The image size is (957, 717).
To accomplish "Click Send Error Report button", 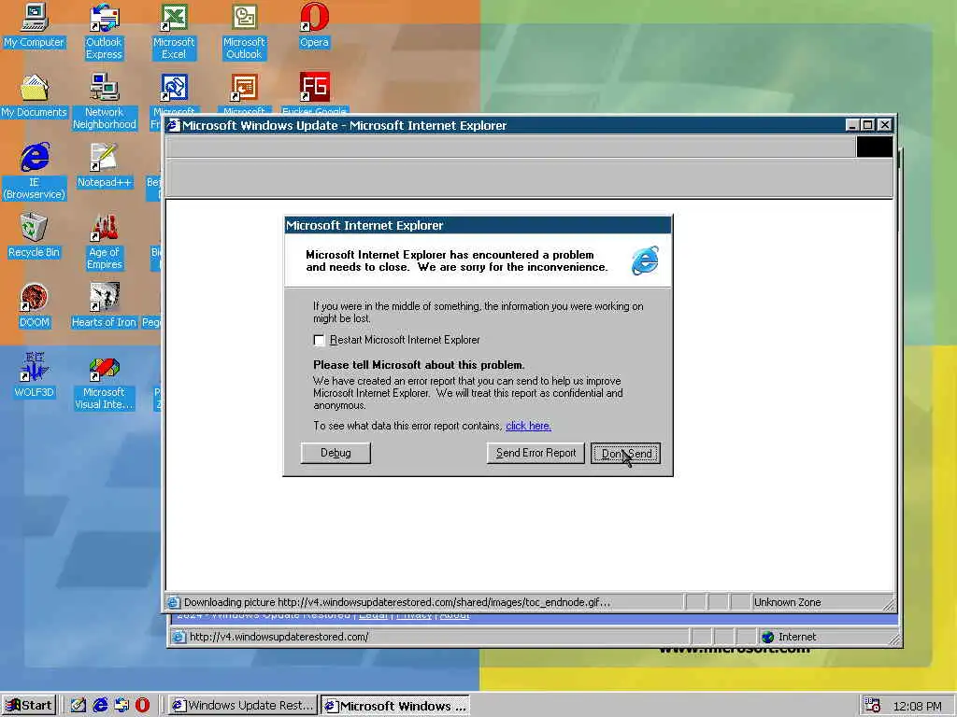I will point(536,453).
